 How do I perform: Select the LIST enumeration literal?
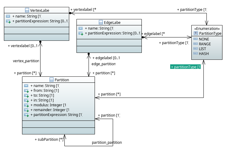click(x=202, y=49)
